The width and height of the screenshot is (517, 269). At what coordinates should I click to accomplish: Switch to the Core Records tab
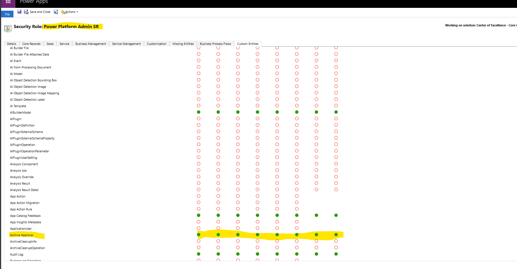tap(31, 43)
